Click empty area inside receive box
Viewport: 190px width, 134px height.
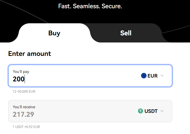pos(85,114)
